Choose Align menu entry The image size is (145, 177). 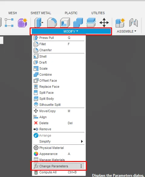(59, 117)
